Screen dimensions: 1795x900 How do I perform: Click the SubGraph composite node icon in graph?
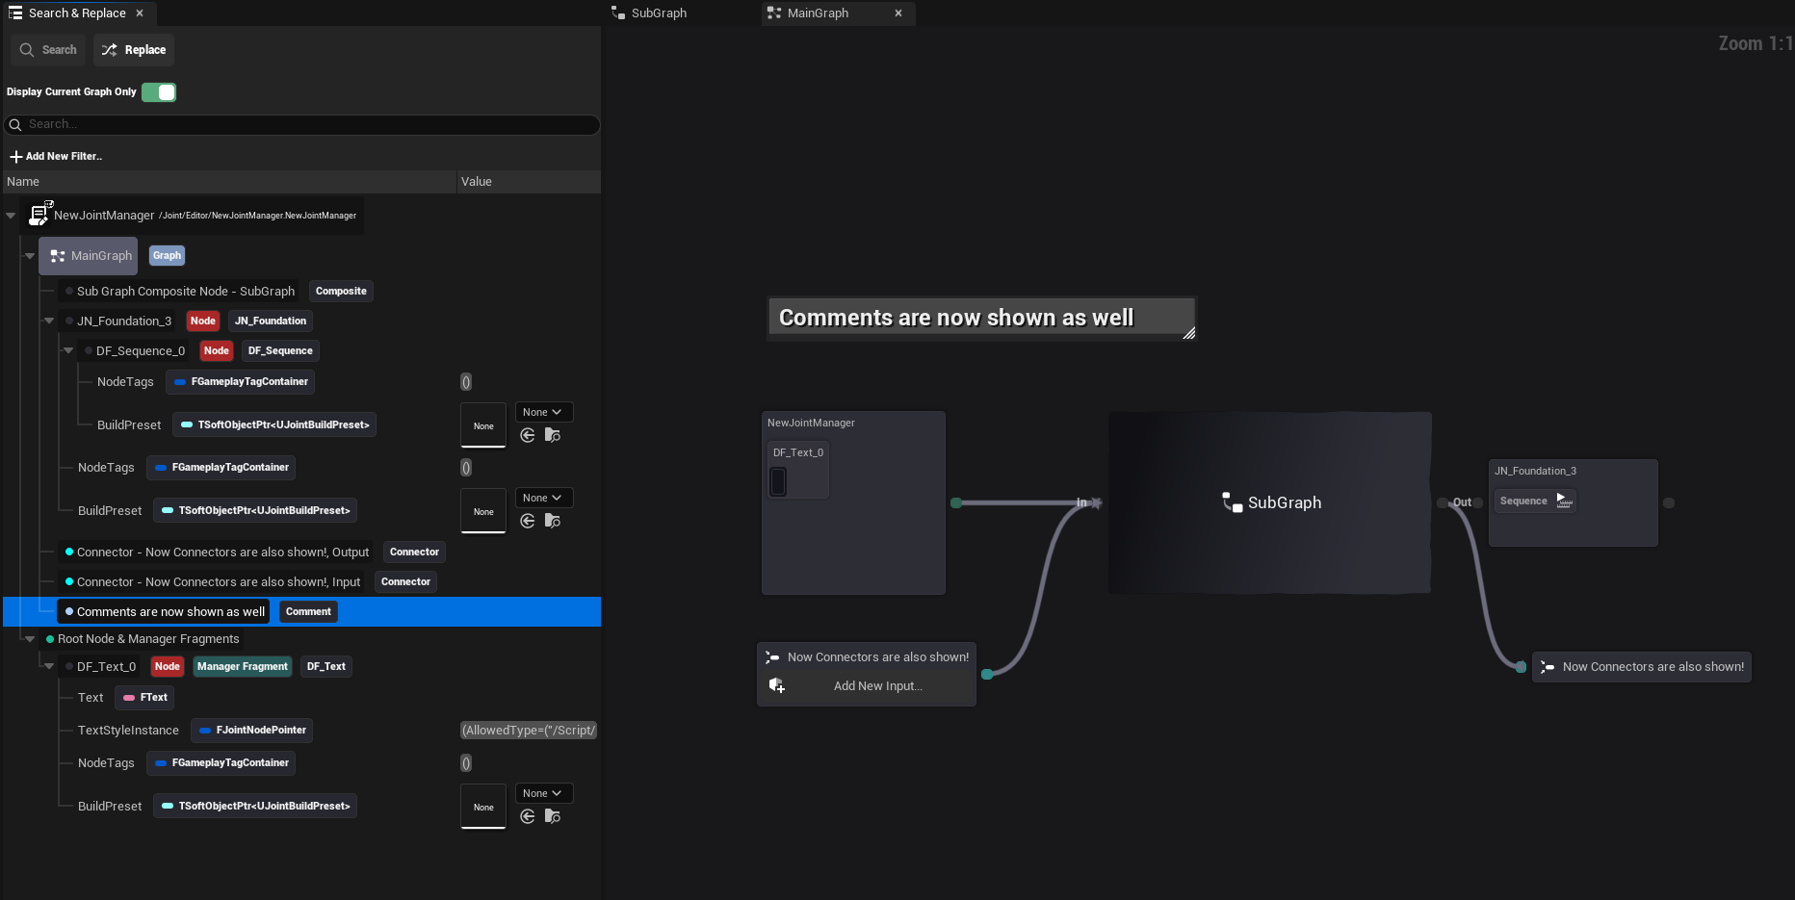1232,502
